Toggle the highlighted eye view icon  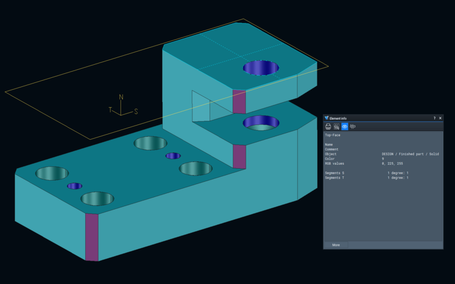[x=345, y=126]
